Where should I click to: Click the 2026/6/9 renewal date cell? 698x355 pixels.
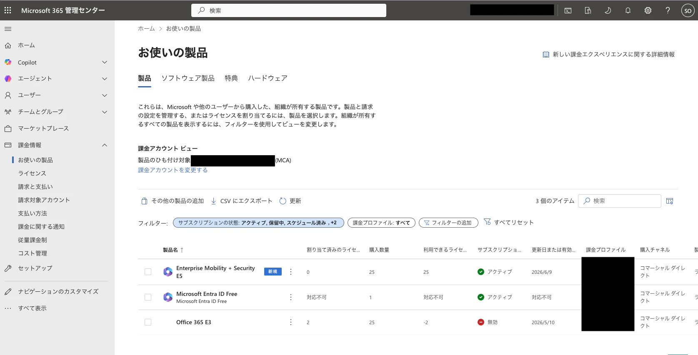point(542,272)
